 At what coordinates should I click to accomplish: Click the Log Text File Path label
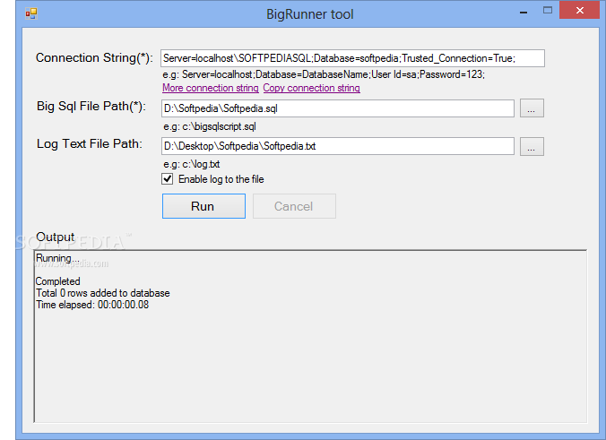tap(89, 143)
